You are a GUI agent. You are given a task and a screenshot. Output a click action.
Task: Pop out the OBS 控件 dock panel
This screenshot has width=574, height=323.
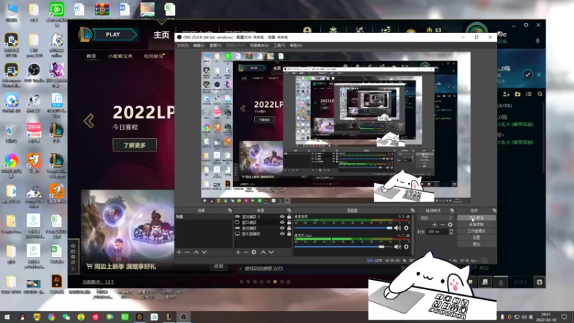[494, 210]
